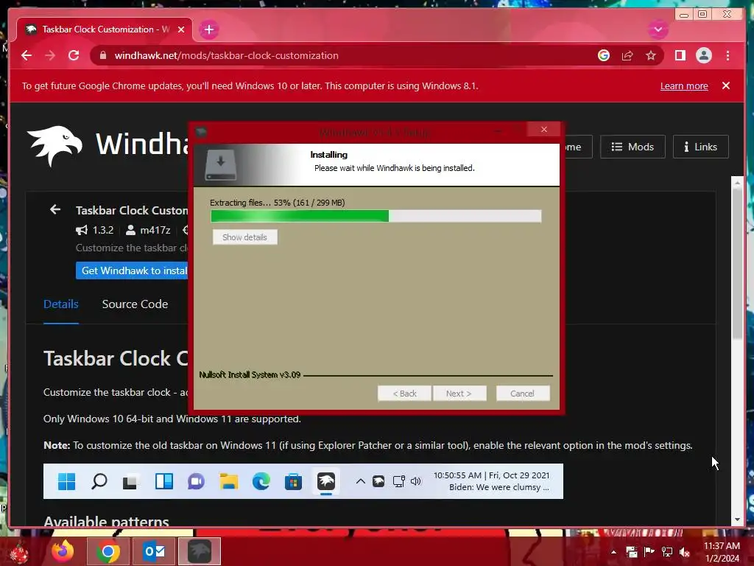Image resolution: width=754 pixels, height=566 pixels.
Task: Click the Edge icon in the taskbar preview
Action: coord(261,481)
